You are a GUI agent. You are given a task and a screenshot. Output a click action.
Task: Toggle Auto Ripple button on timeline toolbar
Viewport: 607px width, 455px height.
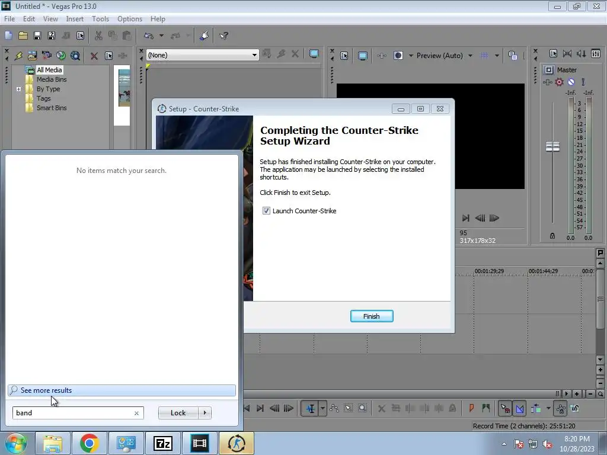pos(536,408)
